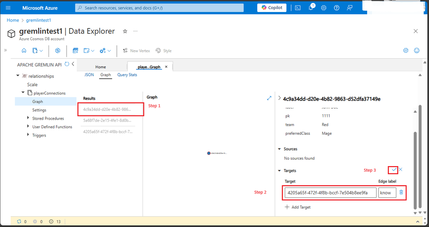Delete the target row trash icon
This screenshot has height=227, width=429.
pos(401,192)
